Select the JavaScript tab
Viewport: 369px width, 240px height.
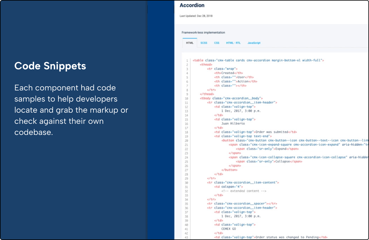point(254,43)
